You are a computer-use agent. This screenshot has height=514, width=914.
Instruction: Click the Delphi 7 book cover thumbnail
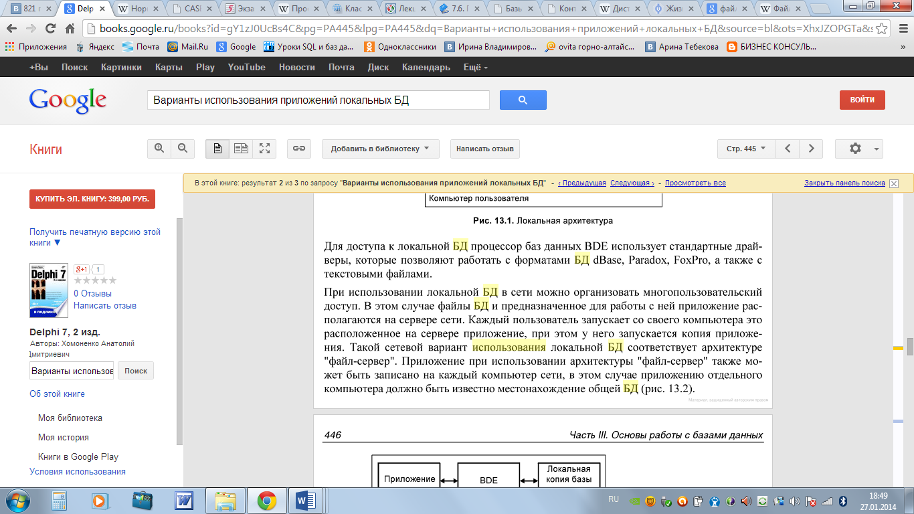tap(49, 290)
